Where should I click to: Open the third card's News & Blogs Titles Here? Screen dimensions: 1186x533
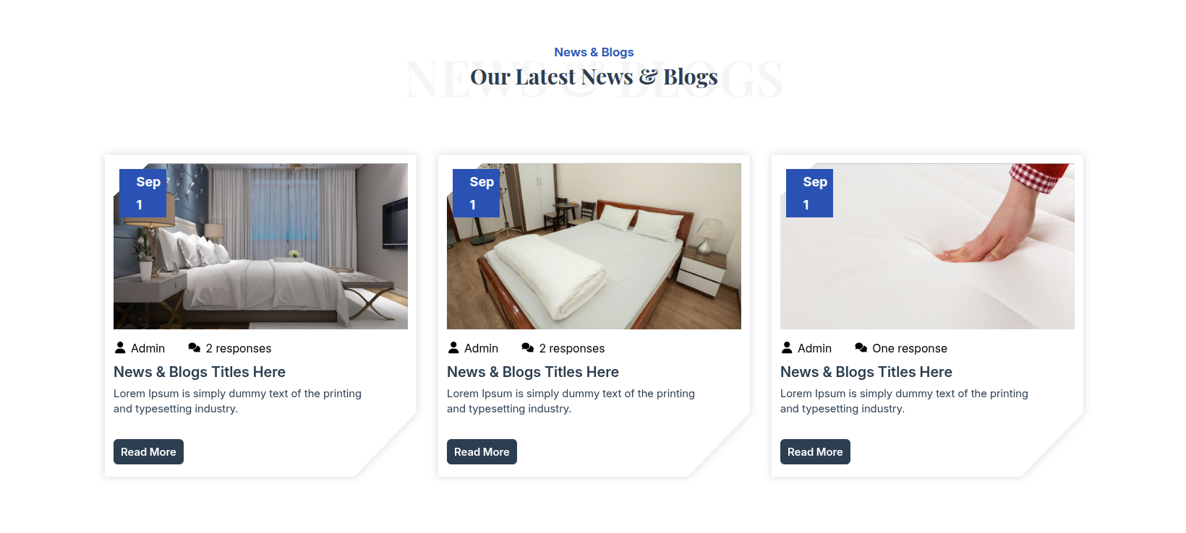[x=866, y=372]
